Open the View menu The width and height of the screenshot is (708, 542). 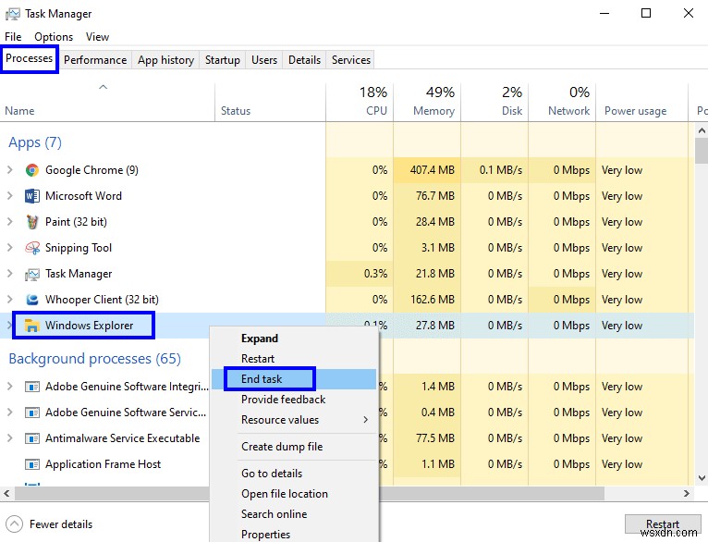point(98,37)
